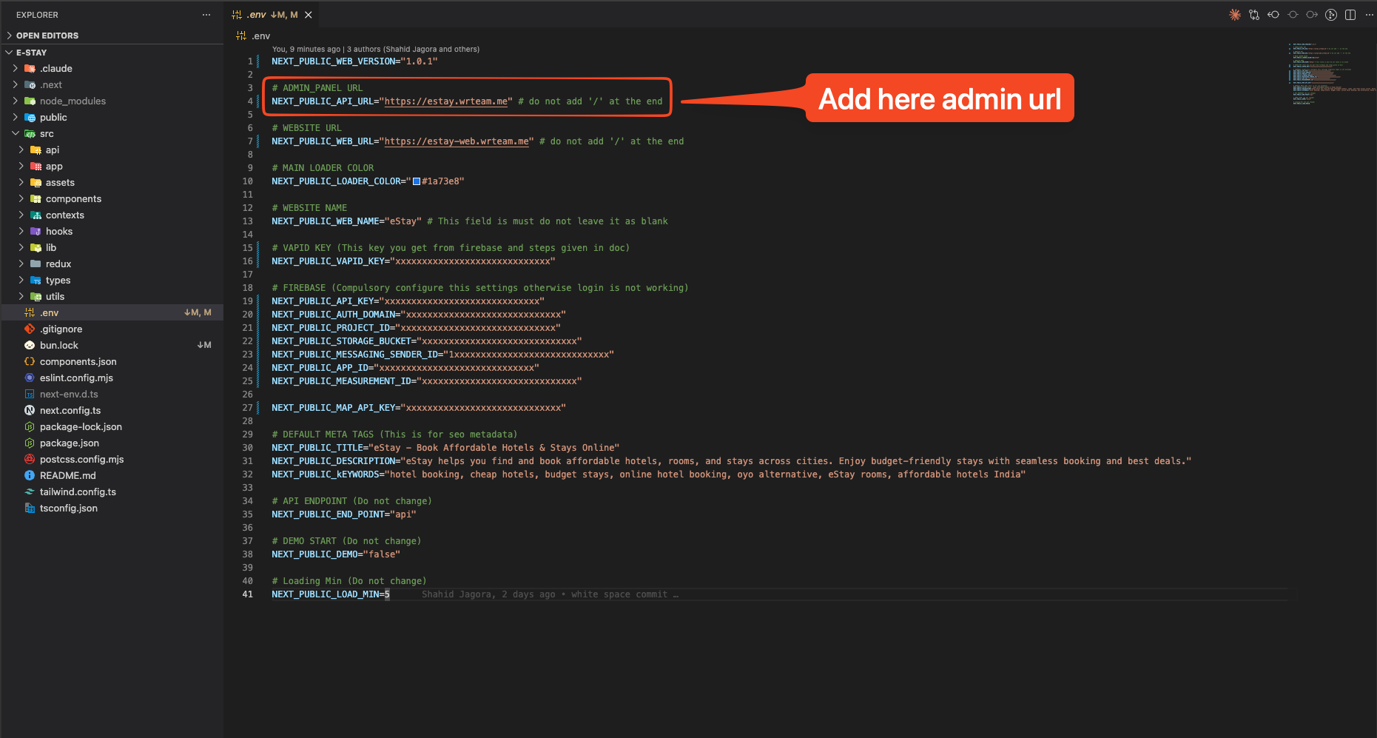The width and height of the screenshot is (1377, 738).
Task: Open Claude Code via the orange starburst icon
Action: coord(1235,15)
